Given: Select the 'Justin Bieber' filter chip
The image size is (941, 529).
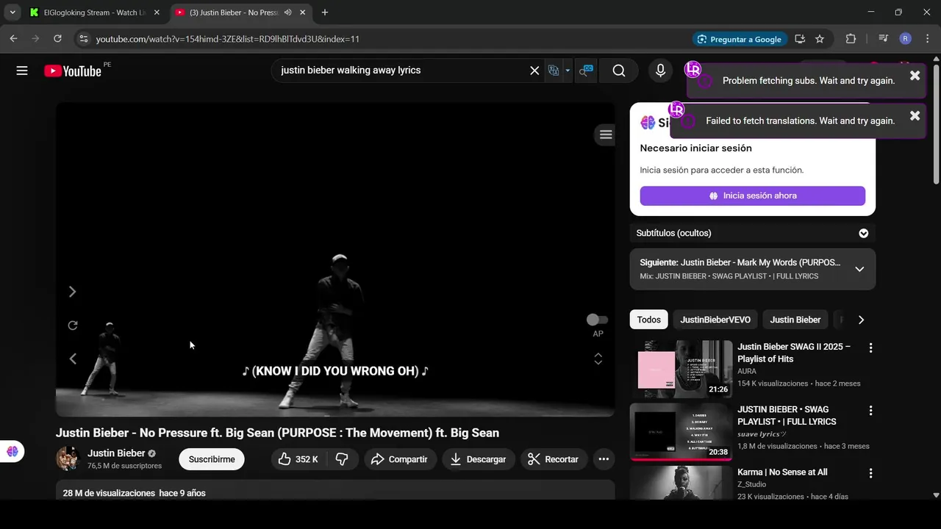Looking at the screenshot, I should pyautogui.click(x=795, y=320).
